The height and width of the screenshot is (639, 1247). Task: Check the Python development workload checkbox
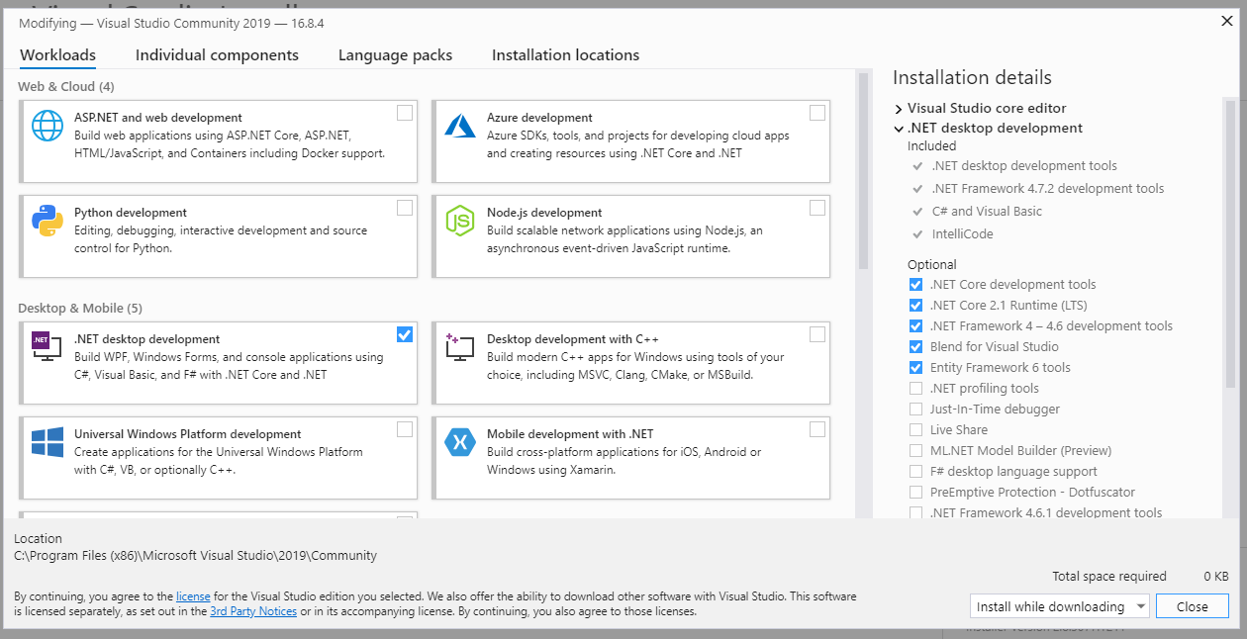tap(405, 208)
